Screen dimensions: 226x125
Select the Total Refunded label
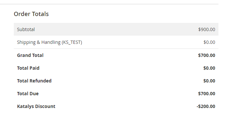click(34, 81)
